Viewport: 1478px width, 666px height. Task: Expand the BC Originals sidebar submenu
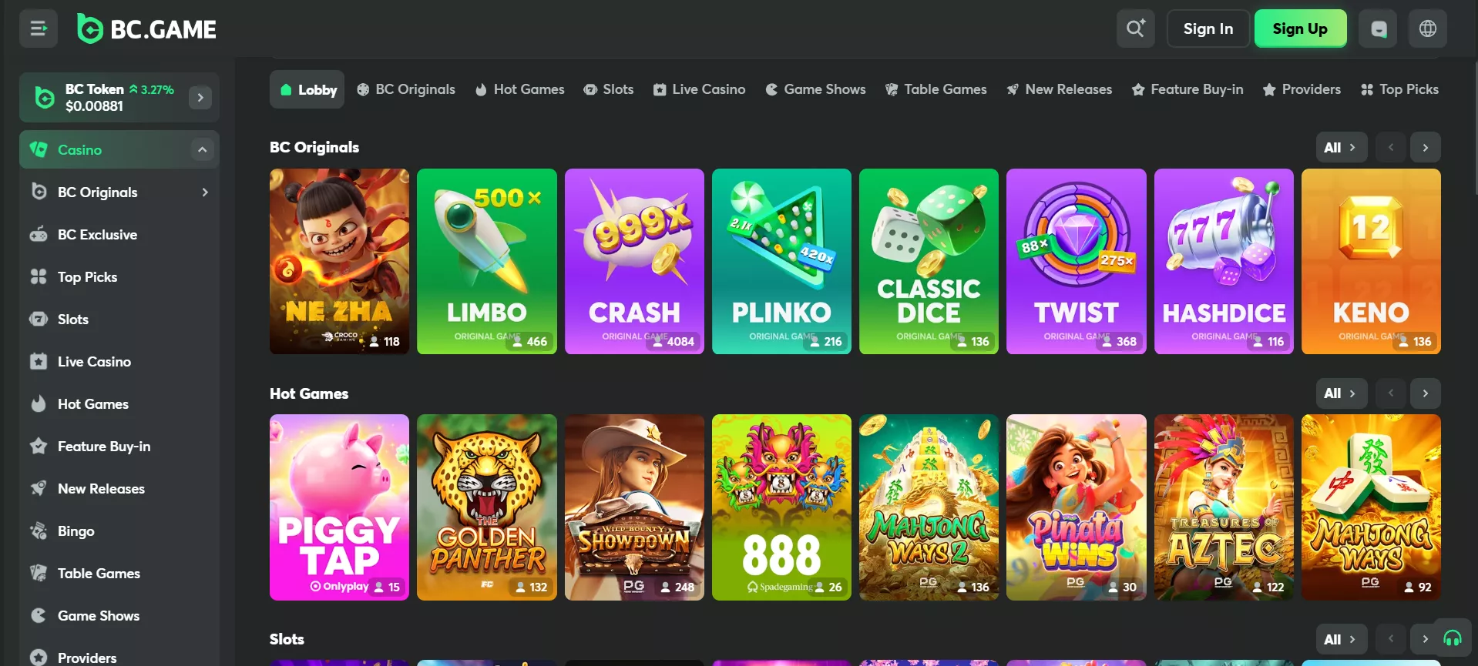pyautogui.click(x=205, y=192)
